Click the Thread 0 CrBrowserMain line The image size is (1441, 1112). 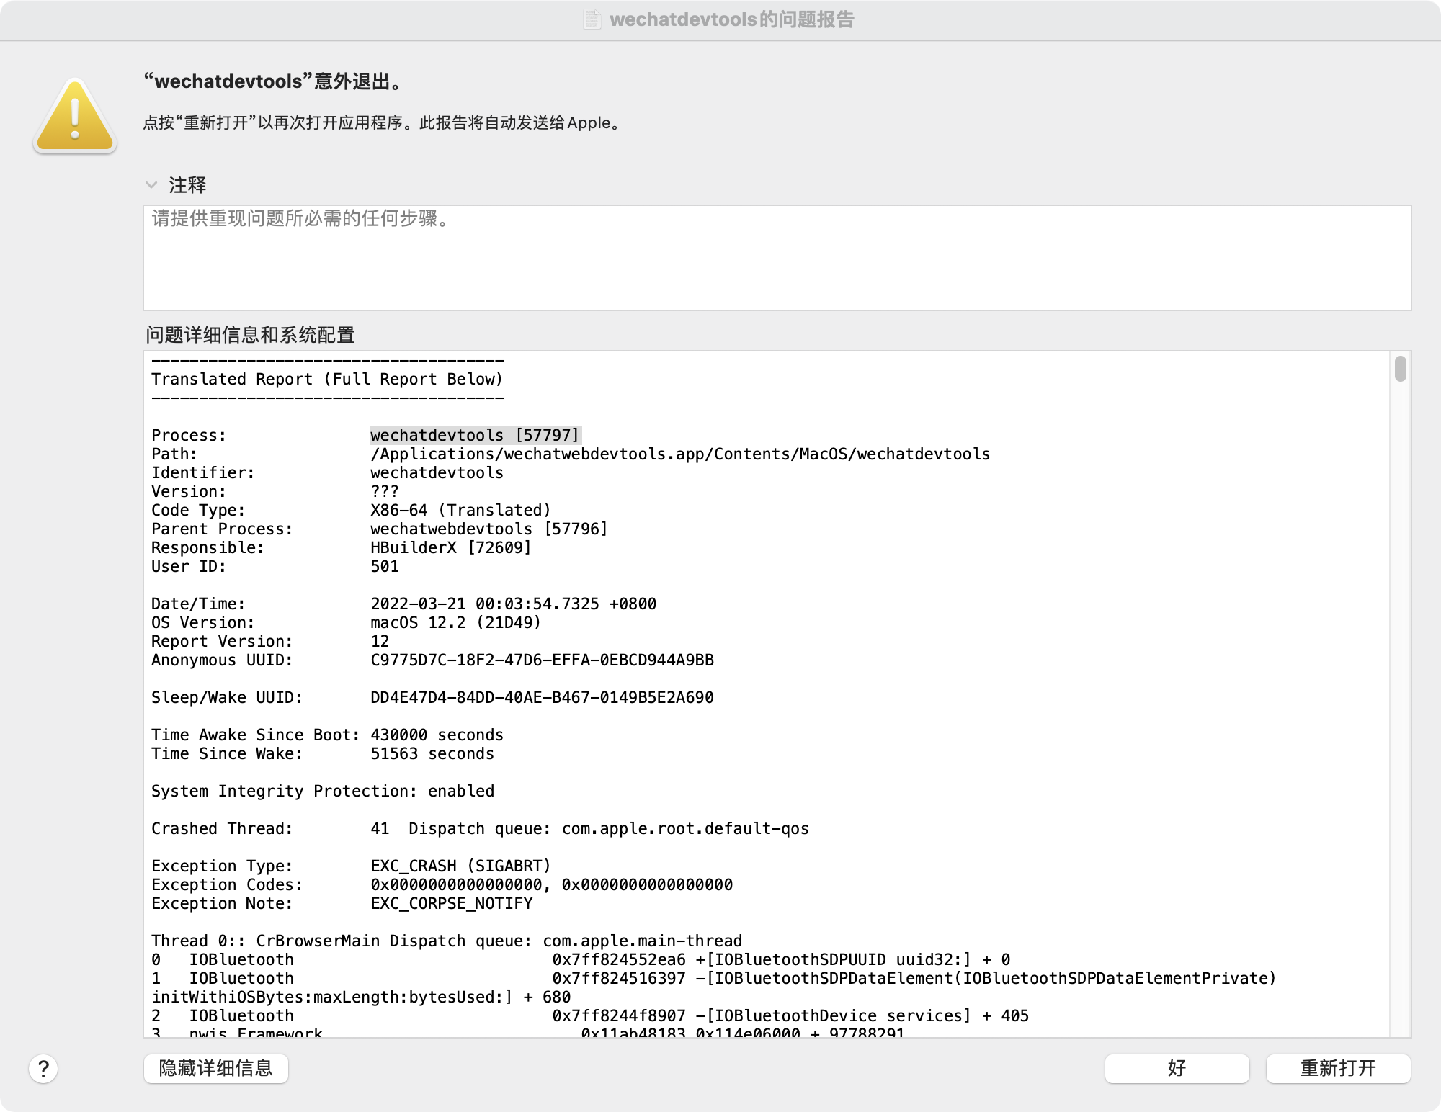446,941
